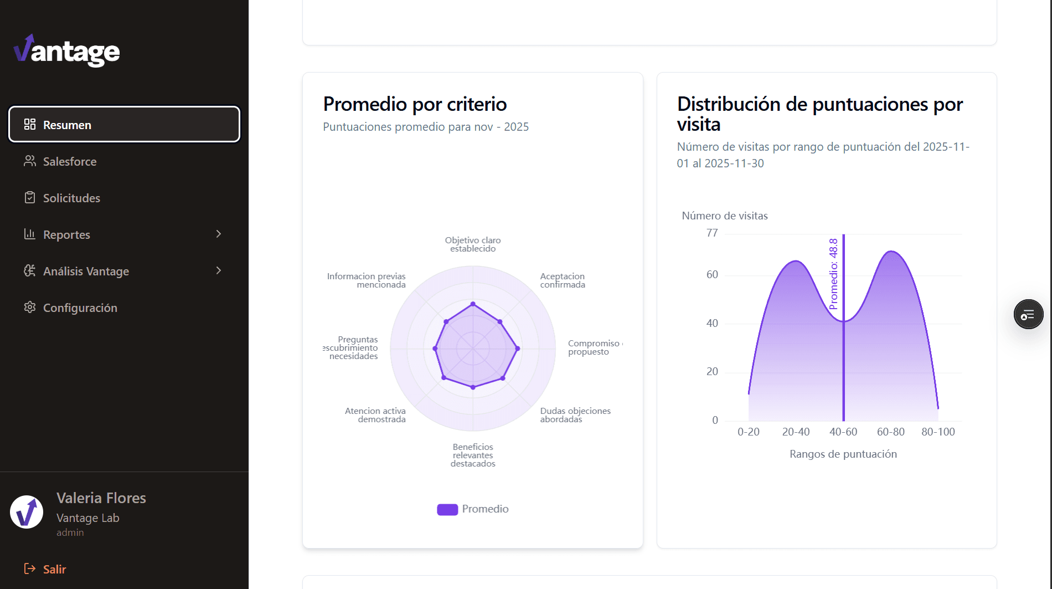Expand the Reportes submenu
This screenshot has height=589, width=1052.
pyautogui.click(x=219, y=234)
